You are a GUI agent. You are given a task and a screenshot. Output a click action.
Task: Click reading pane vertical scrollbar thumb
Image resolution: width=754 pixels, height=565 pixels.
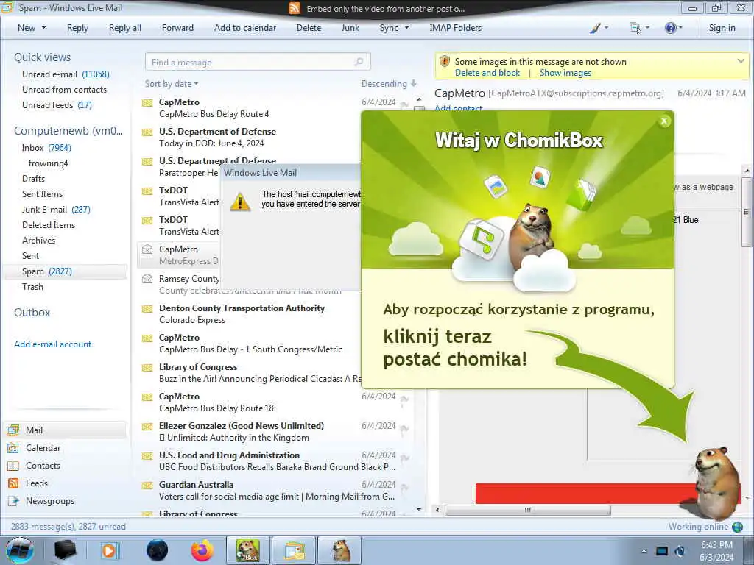747,212
